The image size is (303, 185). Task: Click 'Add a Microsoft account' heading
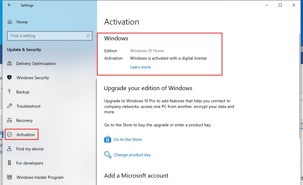pos(136,176)
